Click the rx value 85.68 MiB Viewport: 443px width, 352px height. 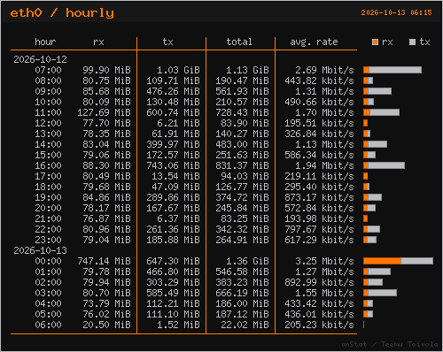pyautogui.click(x=106, y=91)
